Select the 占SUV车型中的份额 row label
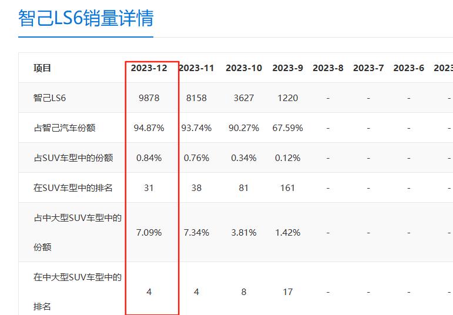This screenshot has width=453, height=315. [73, 157]
